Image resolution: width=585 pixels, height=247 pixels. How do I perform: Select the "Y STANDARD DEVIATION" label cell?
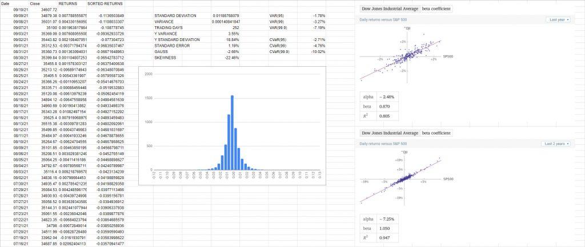[x=177, y=40]
